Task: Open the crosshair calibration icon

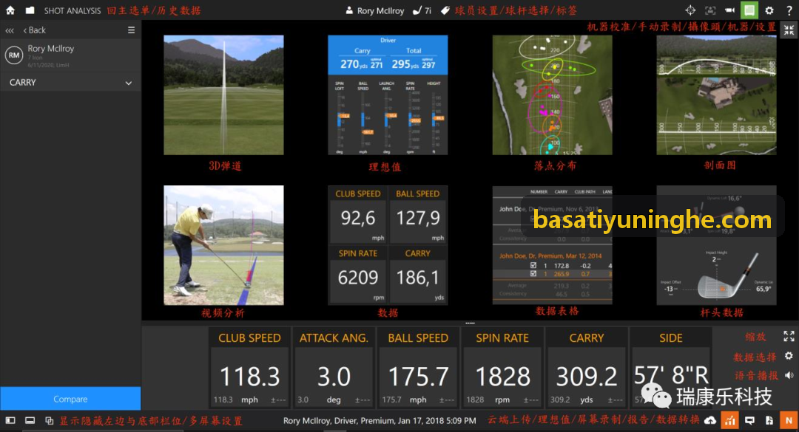Action: point(690,10)
